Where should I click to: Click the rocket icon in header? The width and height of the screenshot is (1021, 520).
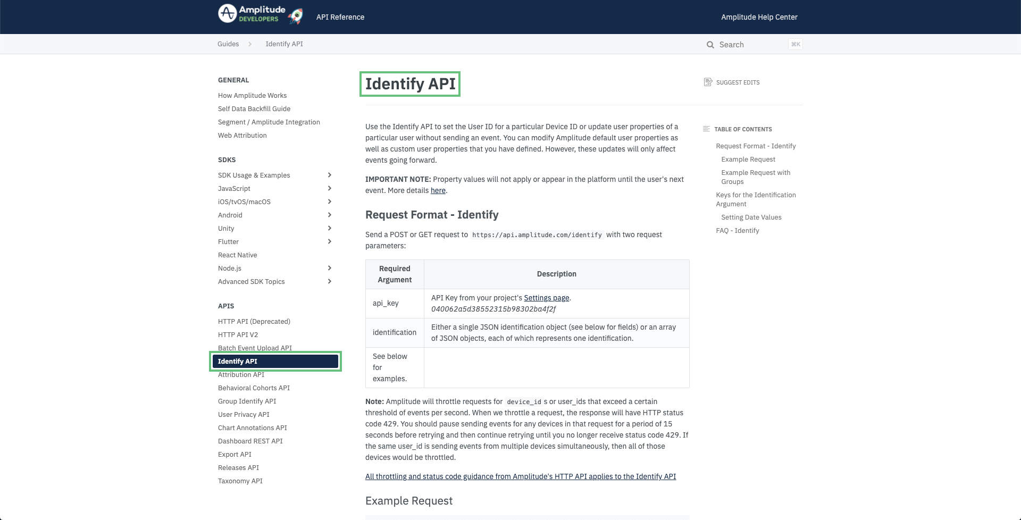coord(296,16)
